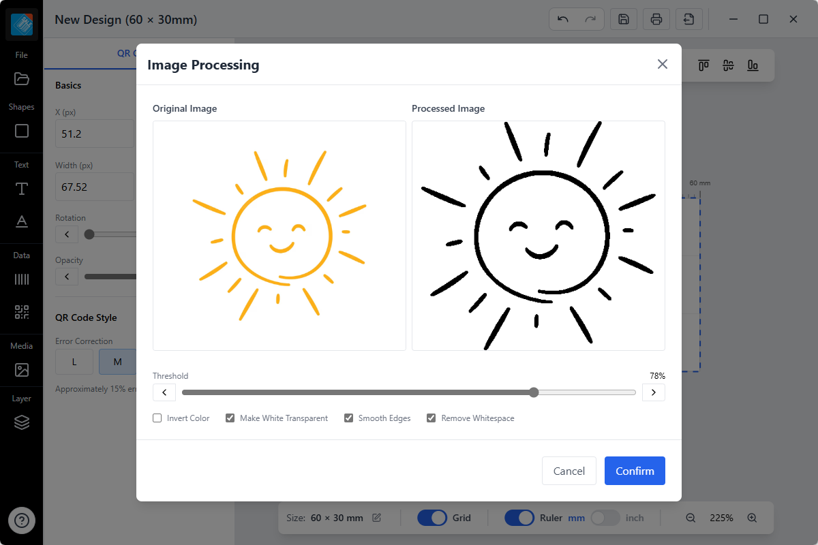Viewport: 818px width, 545px height.
Task: Click the right arrow to increase Threshold
Action: [x=653, y=392]
